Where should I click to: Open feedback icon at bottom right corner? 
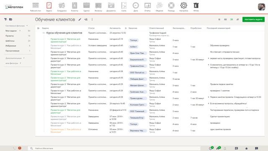pos(256,148)
